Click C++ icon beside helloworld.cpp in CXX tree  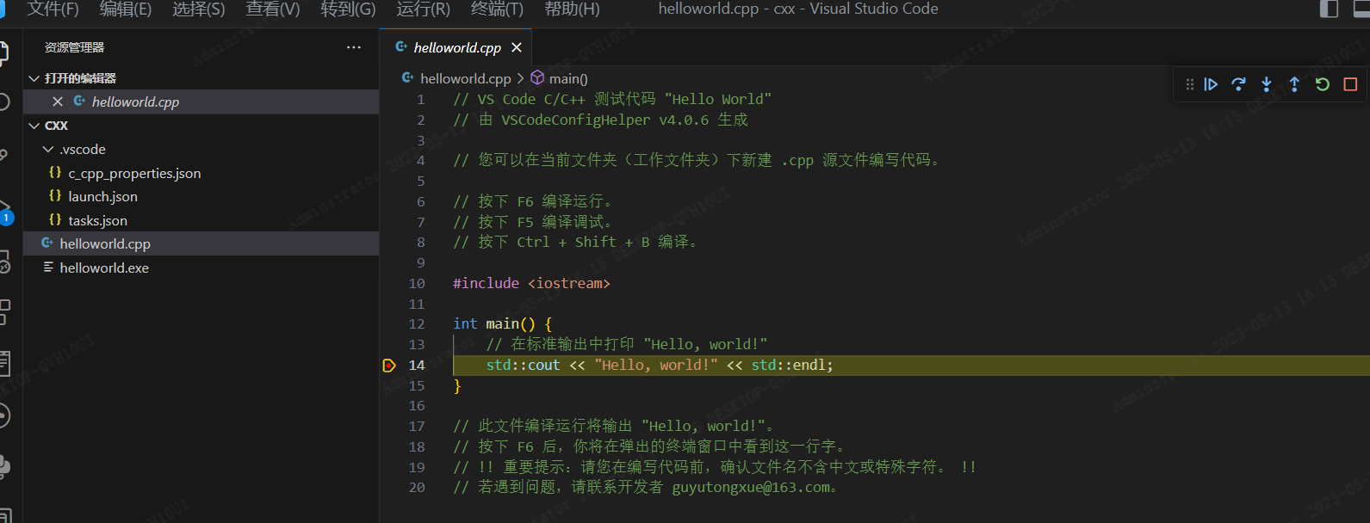(47, 243)
